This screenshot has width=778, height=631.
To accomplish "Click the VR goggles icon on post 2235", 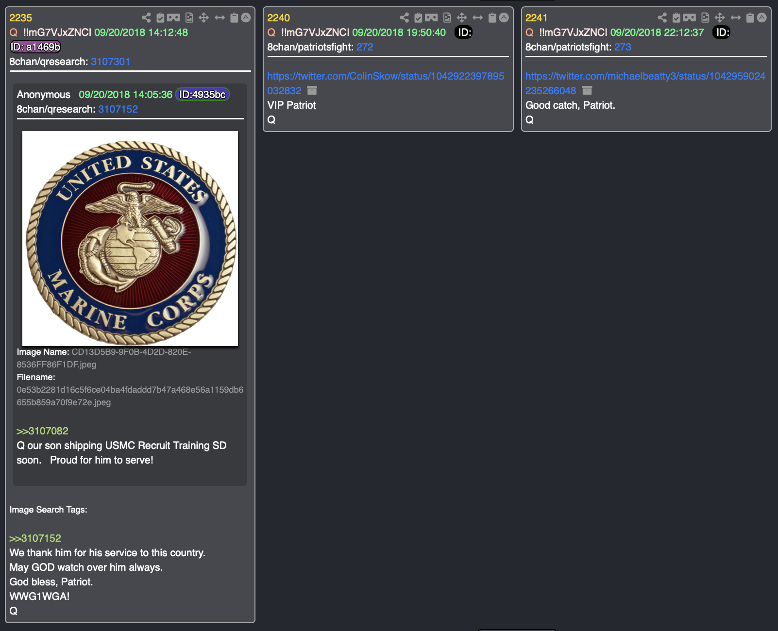I will pyautogui.click(x=173, y=18).
